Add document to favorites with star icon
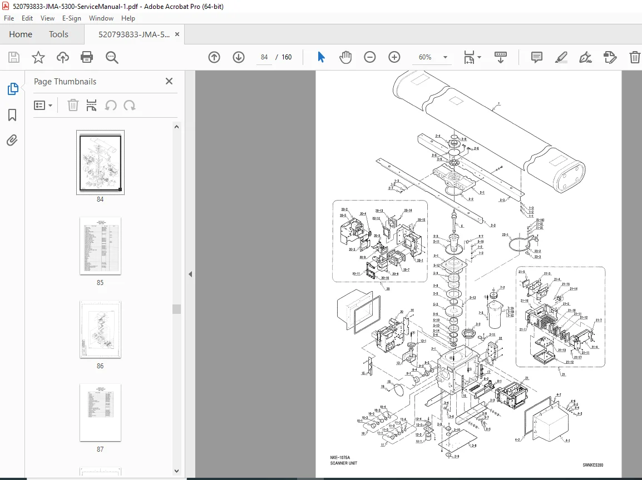 38,57
